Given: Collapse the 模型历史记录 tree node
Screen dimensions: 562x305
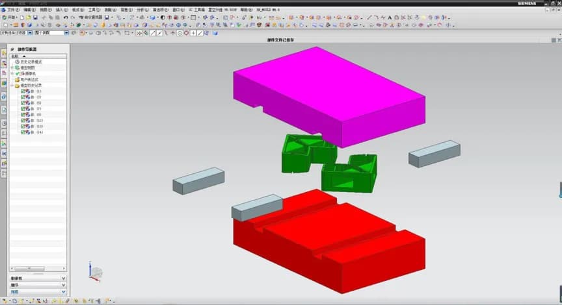Looking at the screenshot, I should pyautogui.click(x=12, y=86).
